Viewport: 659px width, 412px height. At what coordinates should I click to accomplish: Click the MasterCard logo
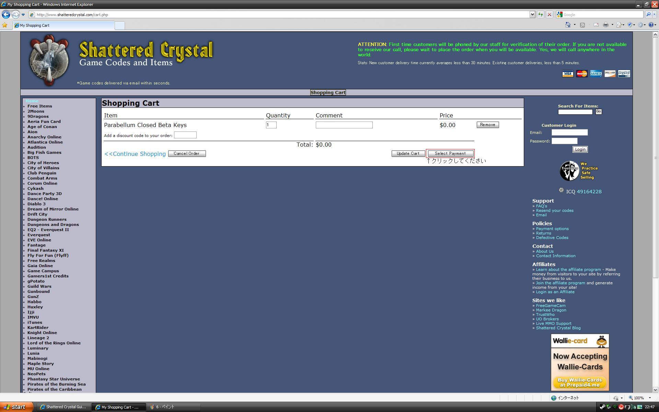pos(582,74)
